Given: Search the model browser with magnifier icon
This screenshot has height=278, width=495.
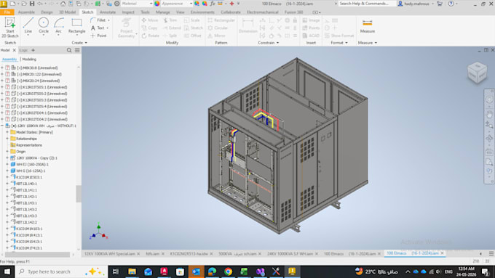Looking at the screenshot, I should [x=69, y=50].
